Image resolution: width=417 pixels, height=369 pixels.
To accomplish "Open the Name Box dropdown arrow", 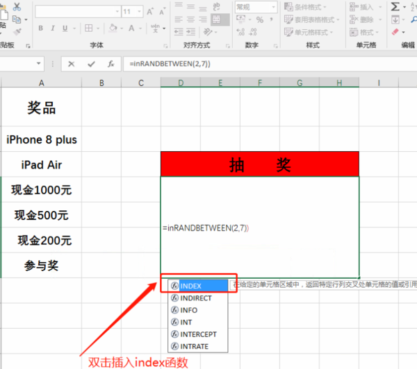I will coord(38,63).
